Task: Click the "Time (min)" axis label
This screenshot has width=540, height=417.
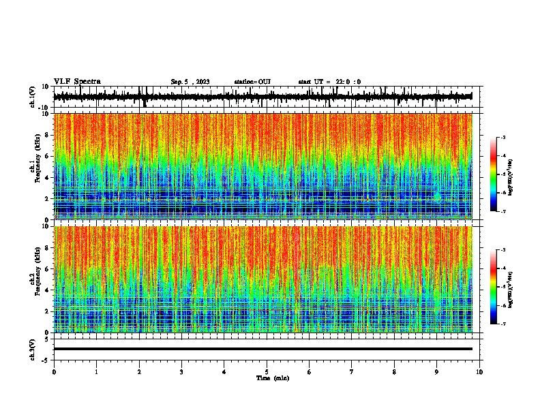Action: [x=273, y=378]
